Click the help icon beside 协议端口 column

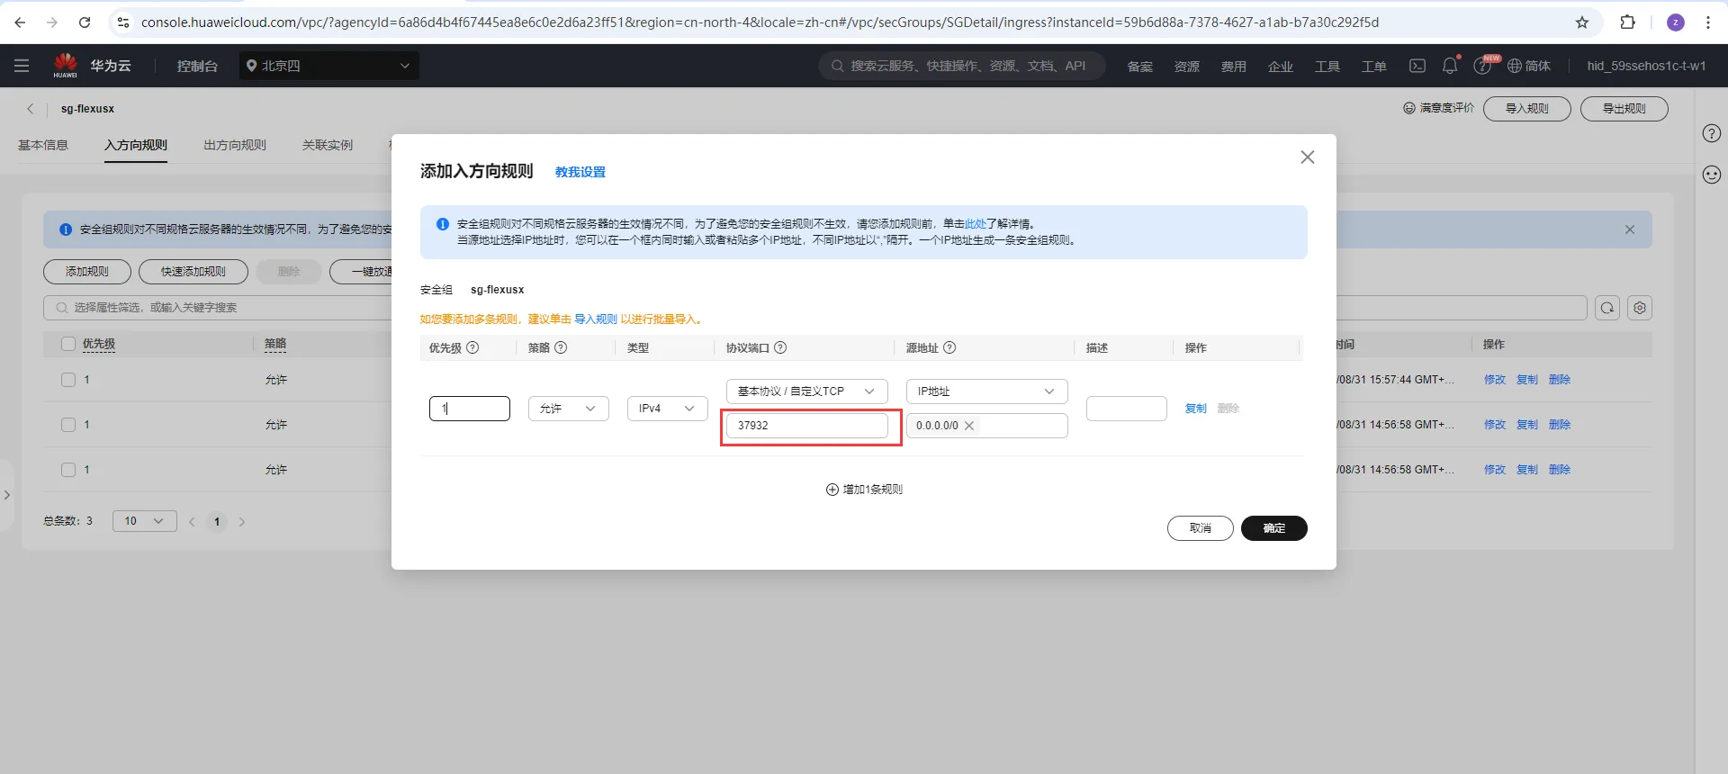coord(780,347)
